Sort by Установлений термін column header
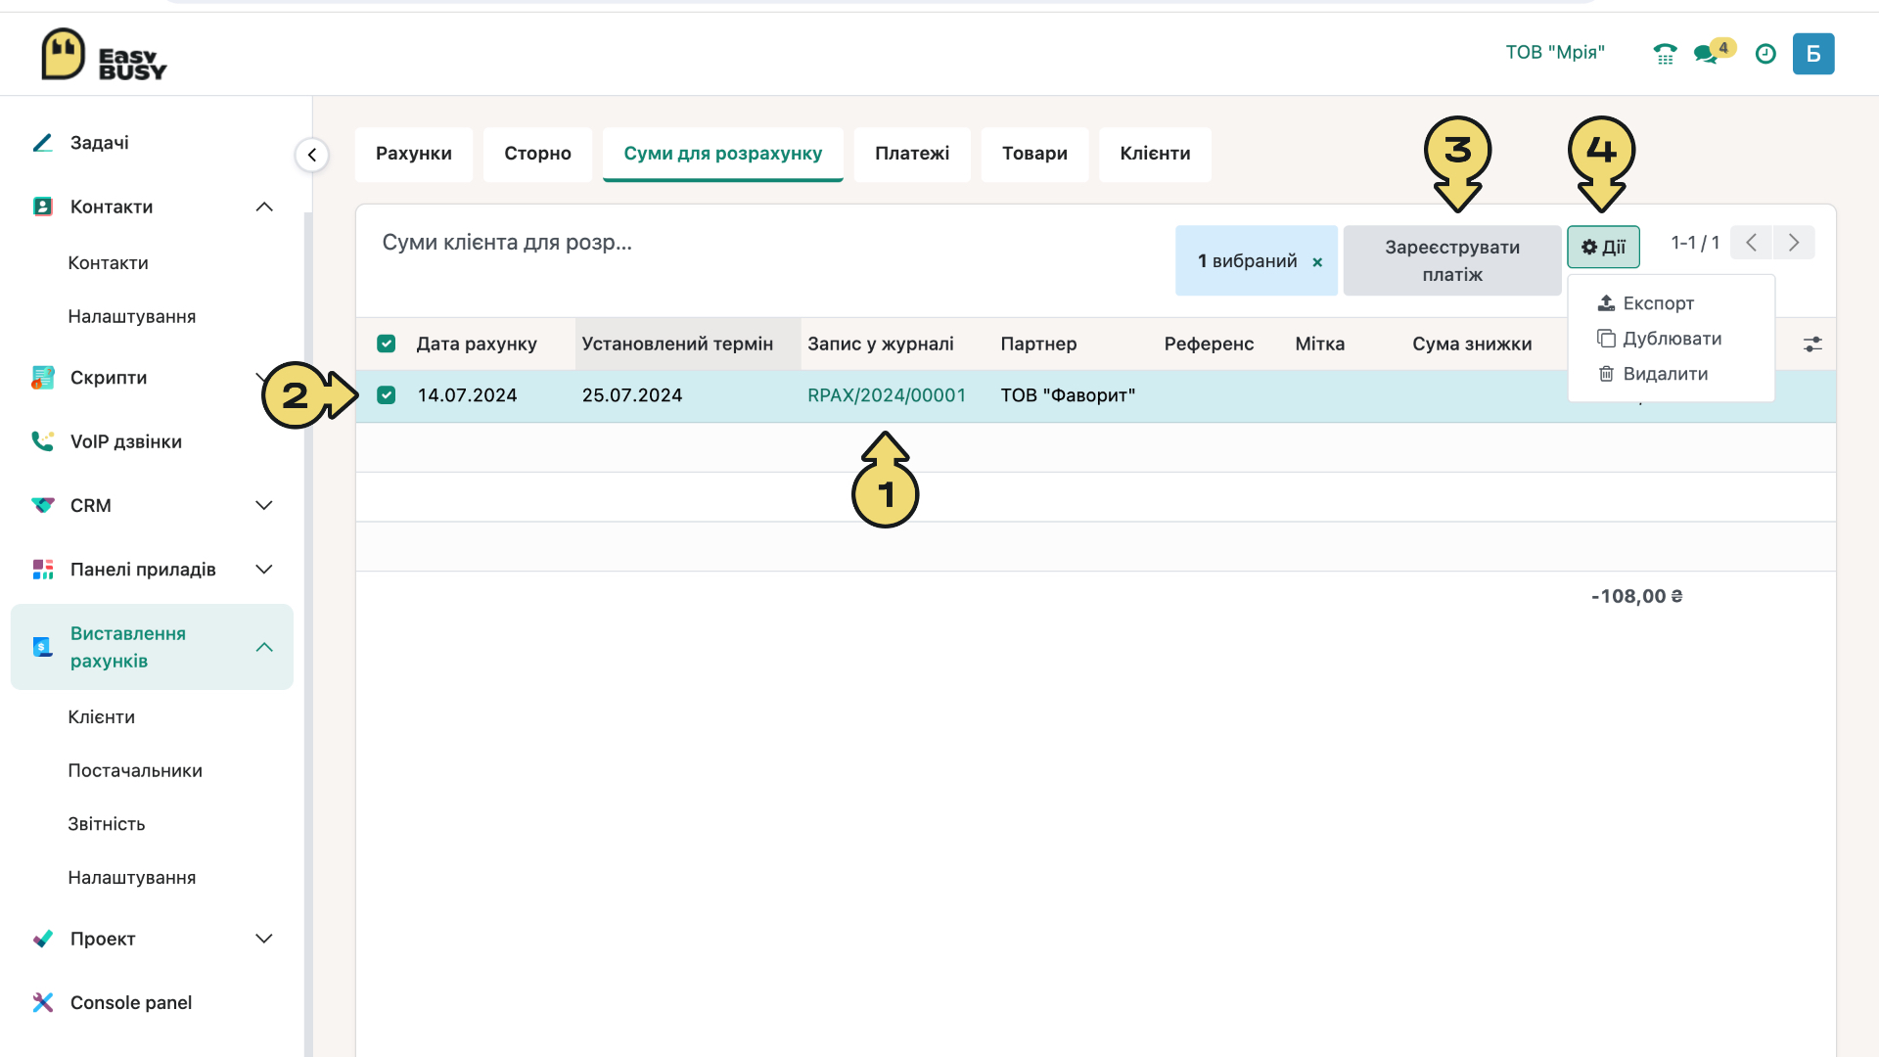The height and width of the screenshot is (1057, 1879). tap(677, 344)
